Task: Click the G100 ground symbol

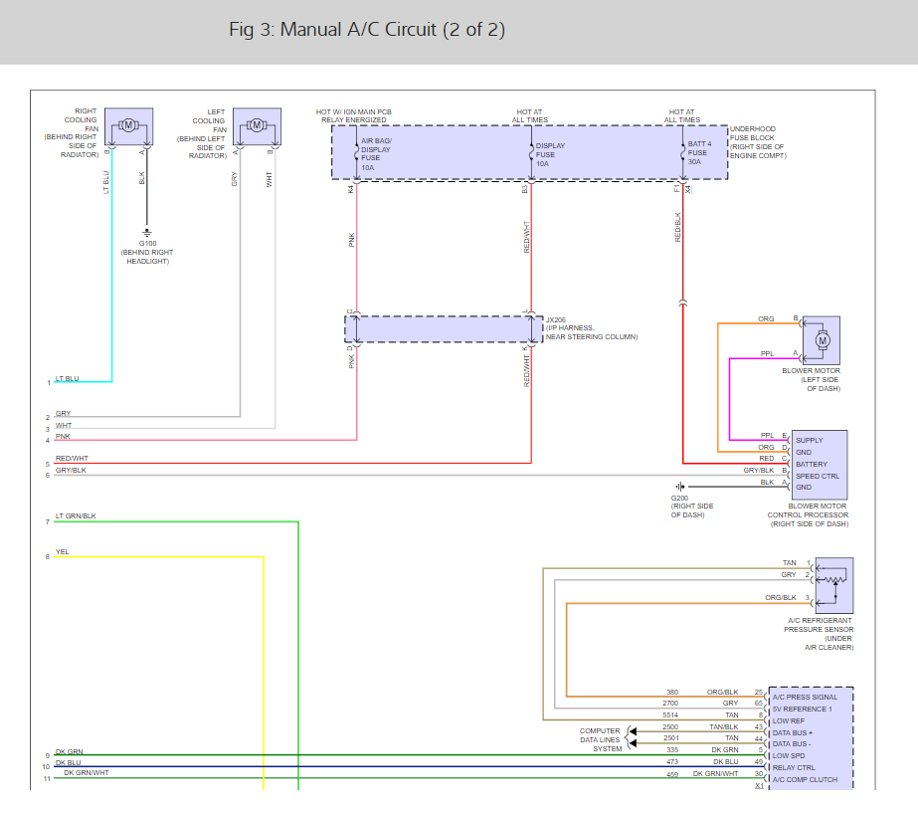Action: tap(147, 233)
